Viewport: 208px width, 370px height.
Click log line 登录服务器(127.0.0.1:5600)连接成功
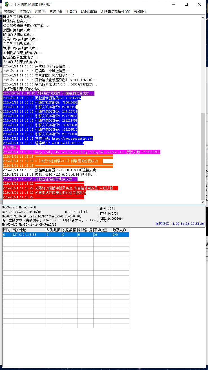click(50, 84)
